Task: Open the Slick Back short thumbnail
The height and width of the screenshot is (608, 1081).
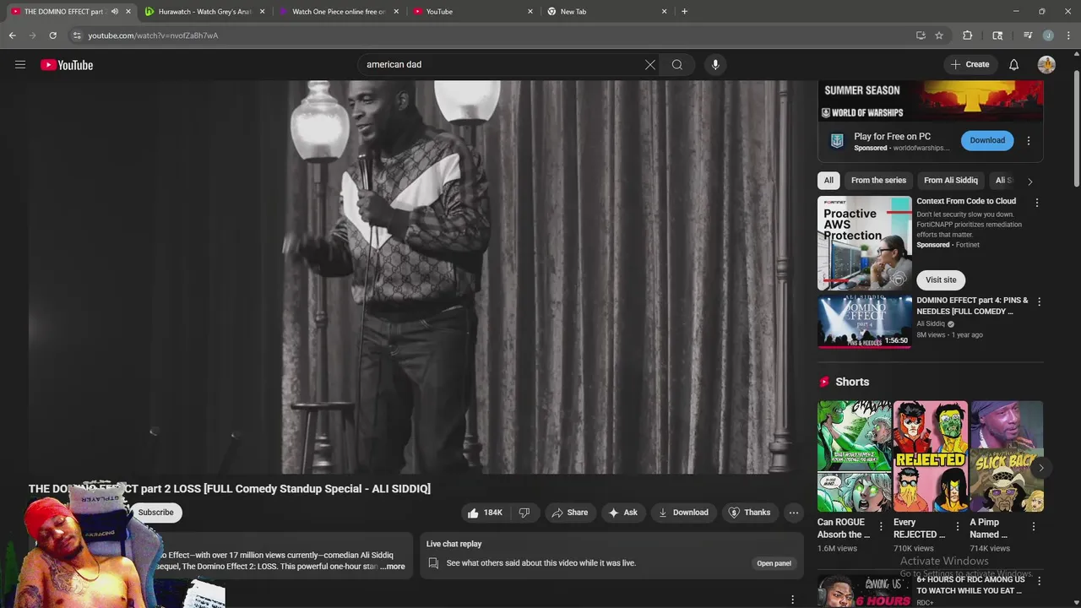Action: click(x=1007, y=456)
